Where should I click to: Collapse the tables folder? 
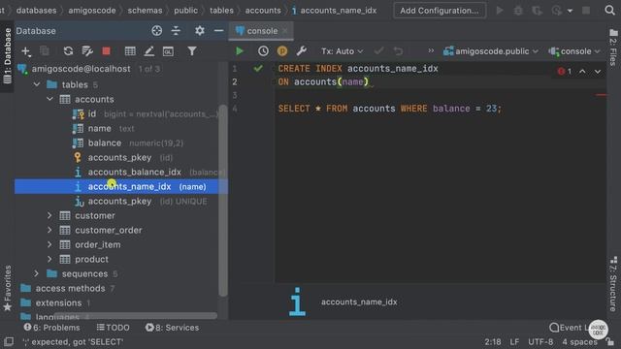pyautogui.click(x=37, y=84)
